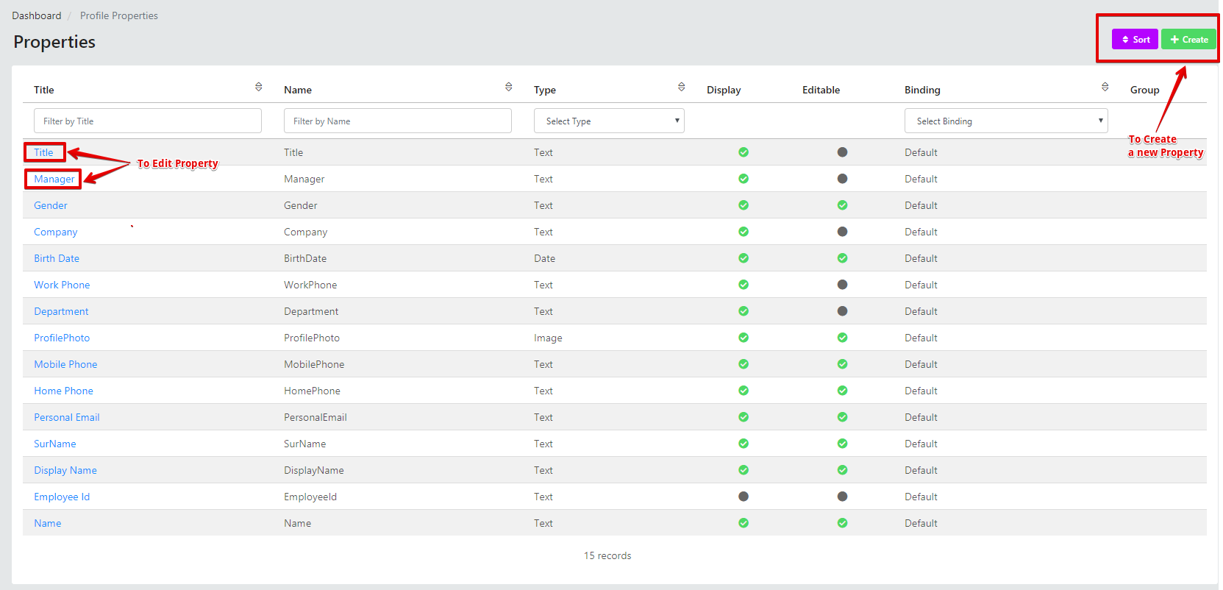Sort by the Binding column

[1105, 87]
